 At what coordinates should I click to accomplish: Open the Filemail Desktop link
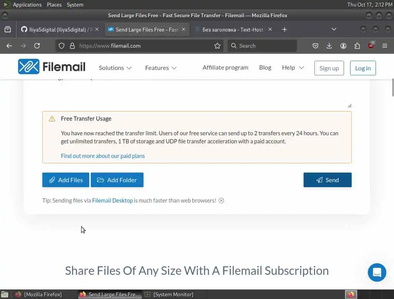[x=112, y=201]
